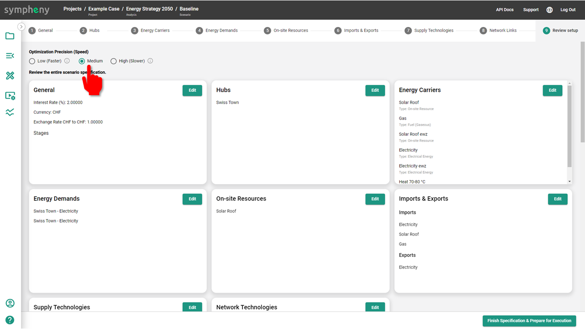This screenshot has width=585, height=329.
Task: Open the results chart icon in sidebar
Action: click(10, 112)
